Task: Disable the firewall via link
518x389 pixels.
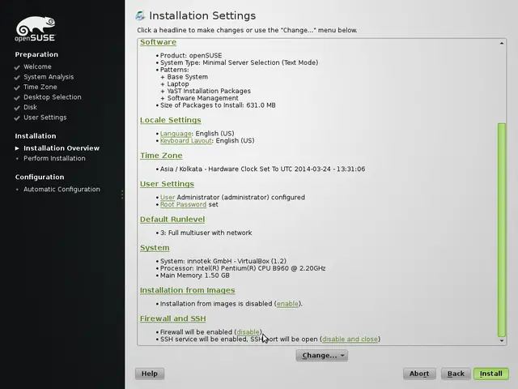Action: [248, 332]
